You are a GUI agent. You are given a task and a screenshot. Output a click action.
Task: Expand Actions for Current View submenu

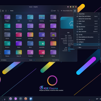(87, 19)
